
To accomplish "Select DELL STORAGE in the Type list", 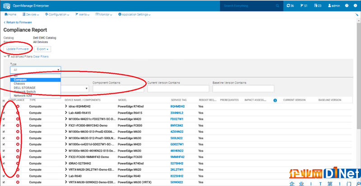I will coord(36,88).
